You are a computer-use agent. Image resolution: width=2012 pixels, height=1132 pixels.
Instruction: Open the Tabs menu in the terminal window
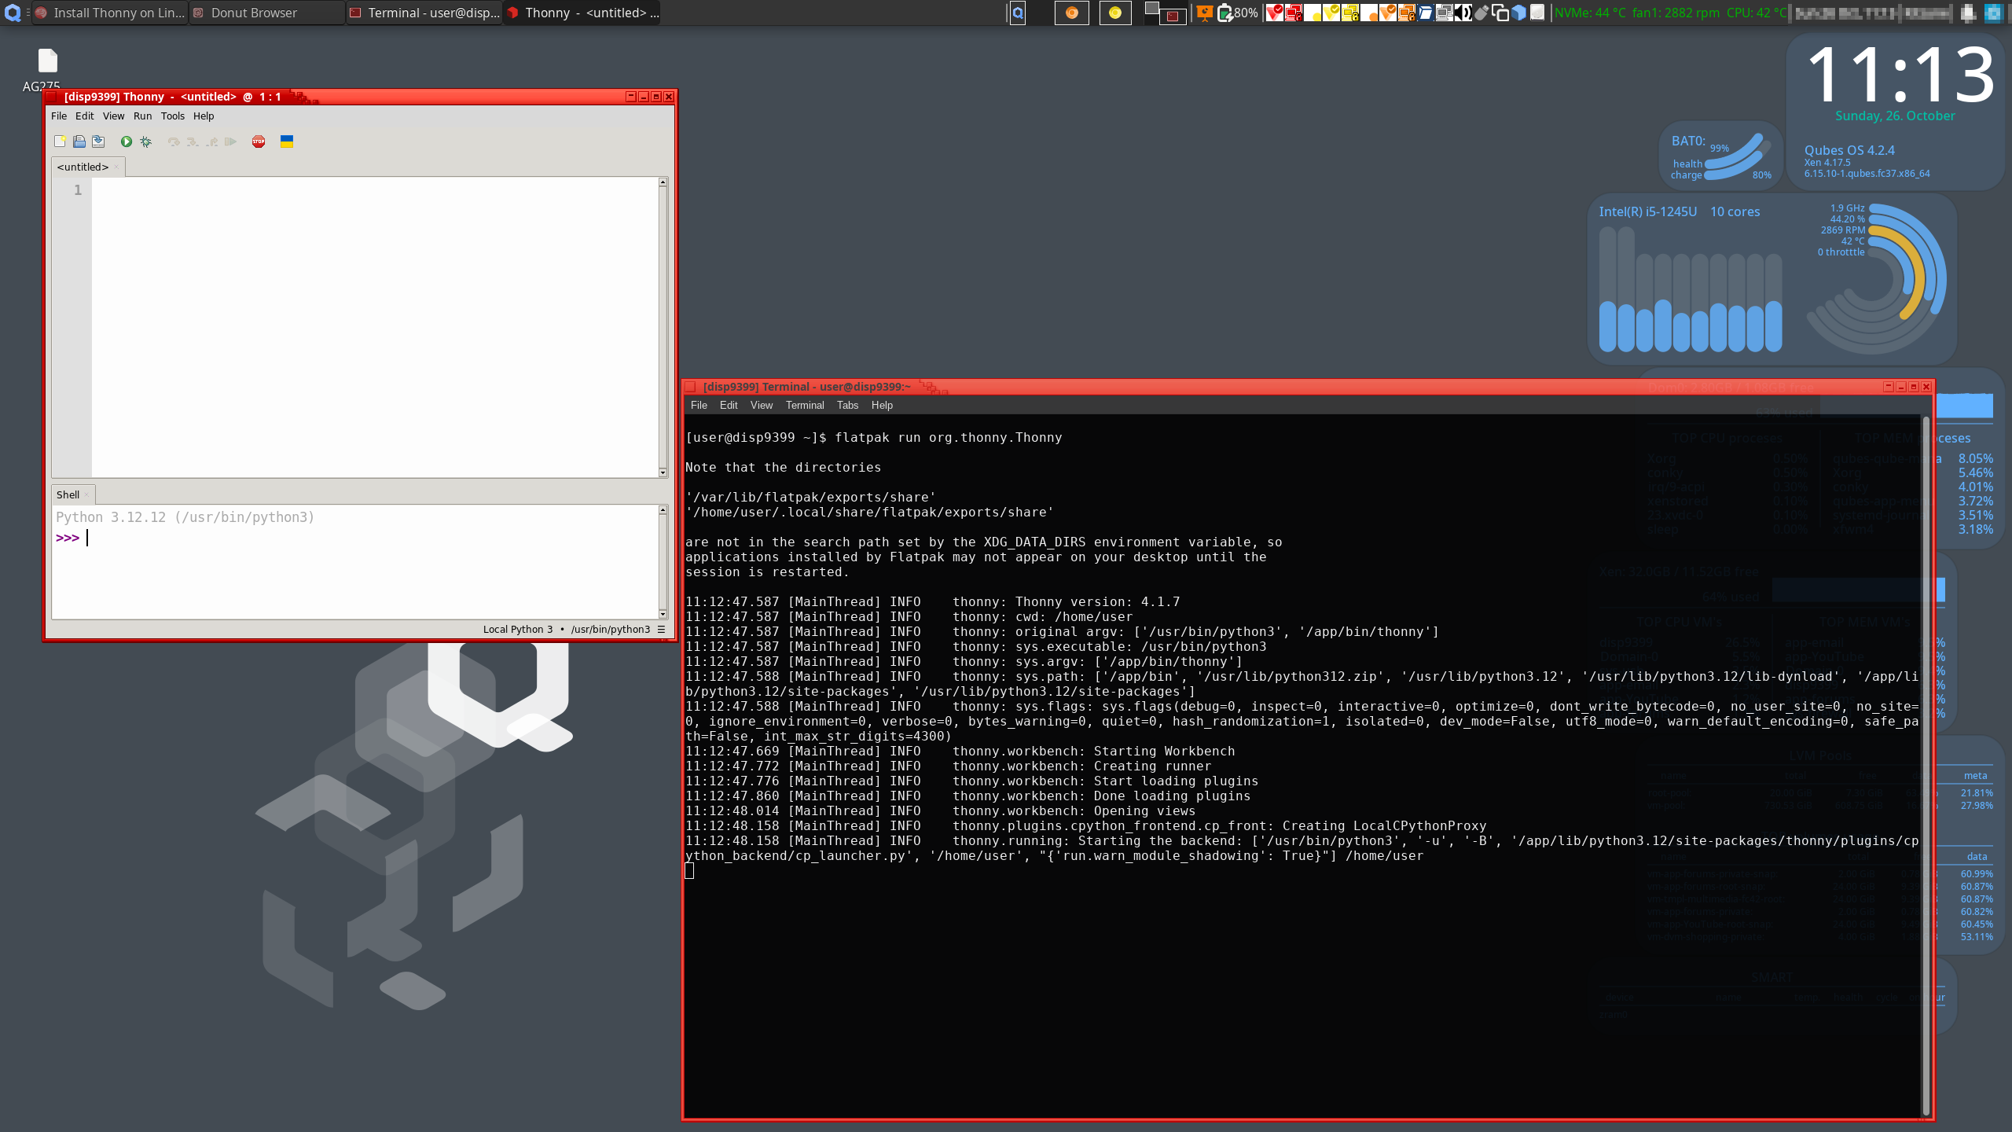[x=847, y=405]
